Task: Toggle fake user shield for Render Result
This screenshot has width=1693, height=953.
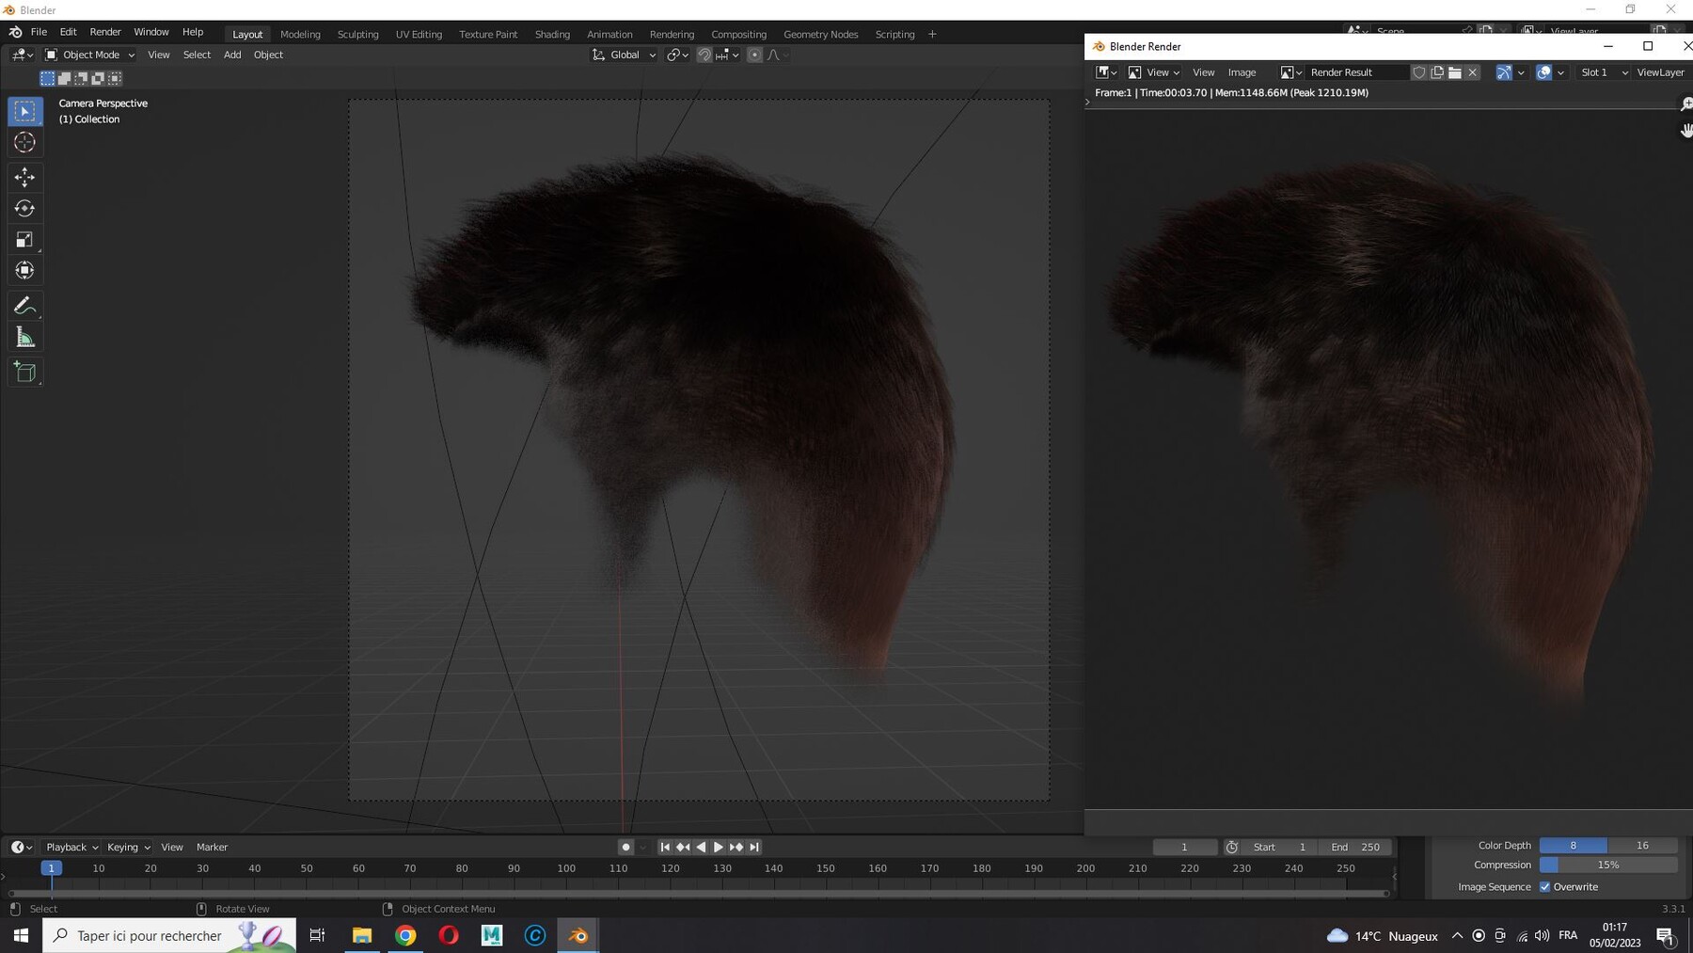Action: click(1419, 72)
